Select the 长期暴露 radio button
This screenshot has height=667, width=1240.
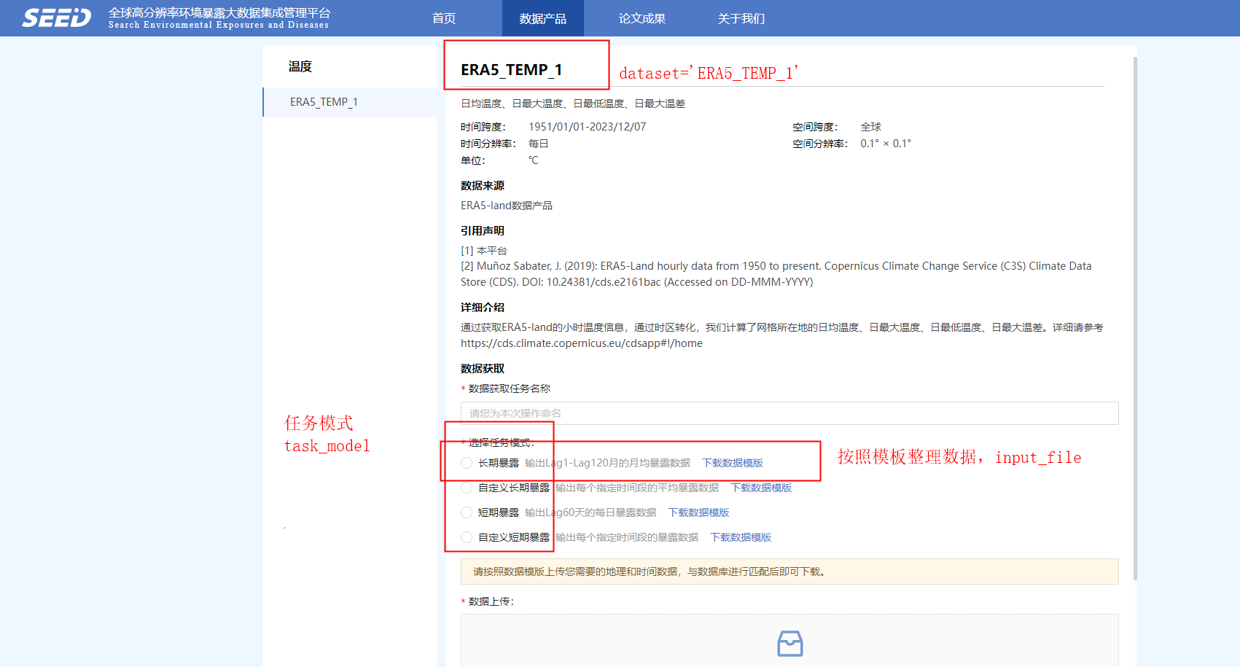click(467, 463)
